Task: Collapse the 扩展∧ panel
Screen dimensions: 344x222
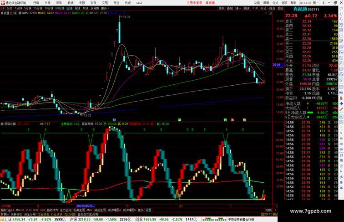Action: point(5,214)
